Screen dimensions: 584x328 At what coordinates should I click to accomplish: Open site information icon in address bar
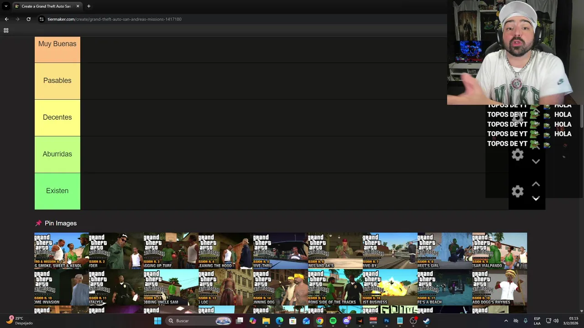pos(42,19)
